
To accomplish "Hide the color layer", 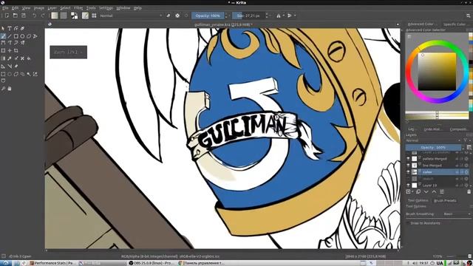I will 408,172.
